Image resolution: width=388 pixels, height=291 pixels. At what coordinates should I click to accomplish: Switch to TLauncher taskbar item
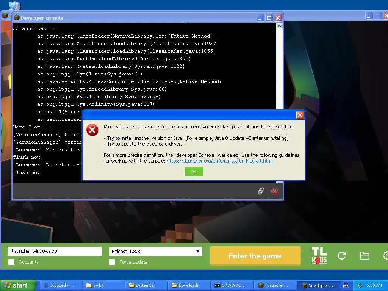(x=275, y=285)
